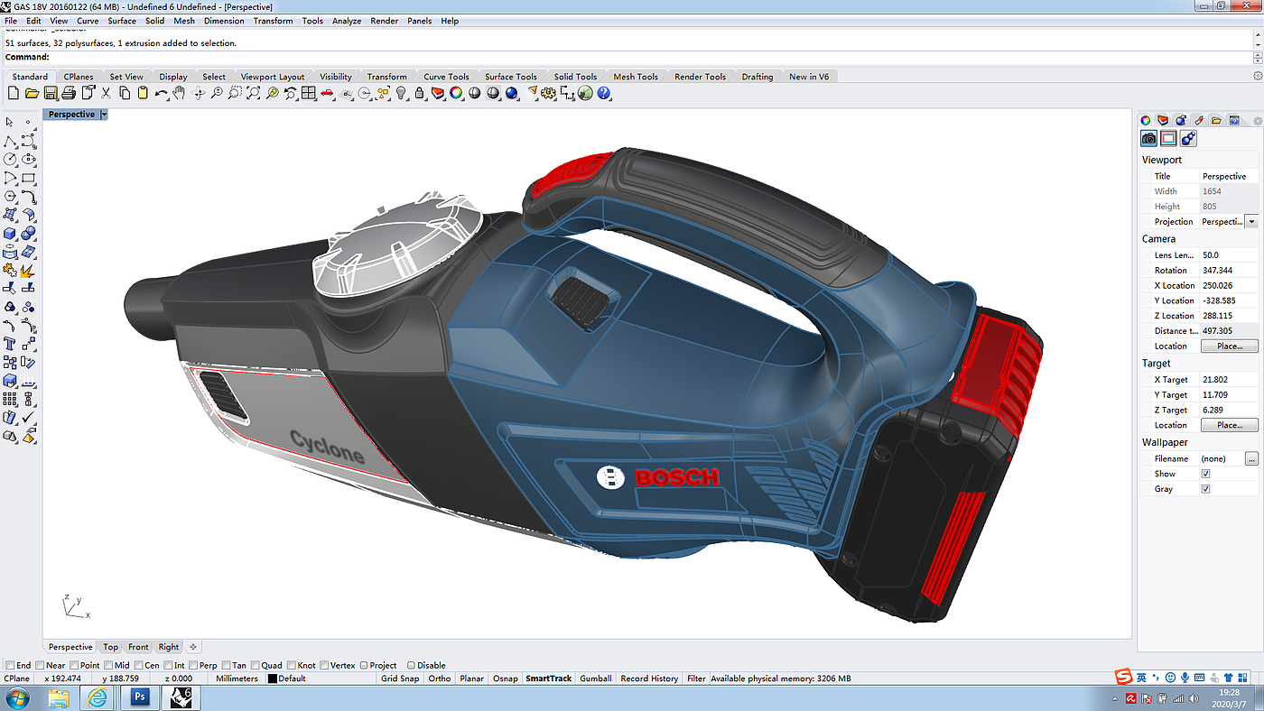Click the Save file icon
This screenshot has width=1264, height=711.
tap(51, 93)
